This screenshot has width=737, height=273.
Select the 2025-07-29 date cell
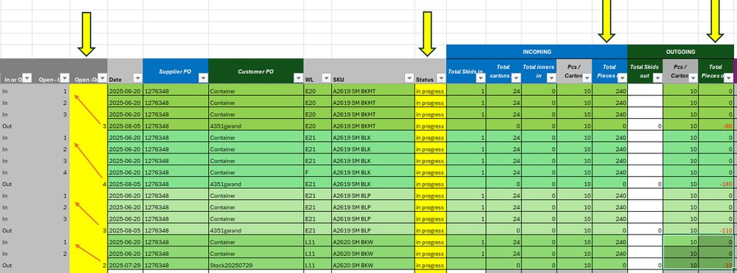[125, 266]
